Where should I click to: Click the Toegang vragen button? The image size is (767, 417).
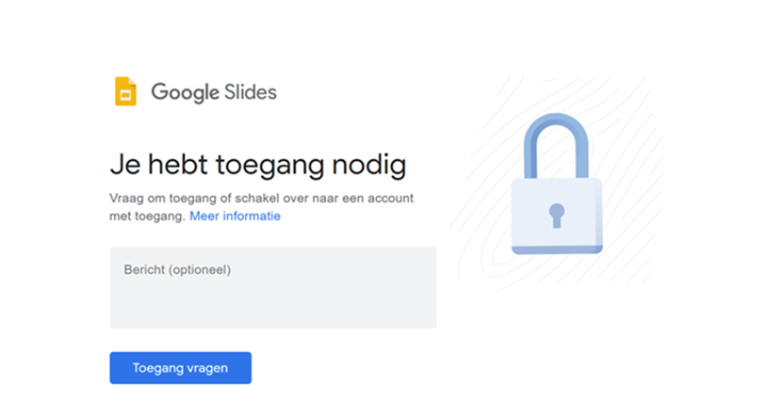pyautogui.click(x=181, y=368)
